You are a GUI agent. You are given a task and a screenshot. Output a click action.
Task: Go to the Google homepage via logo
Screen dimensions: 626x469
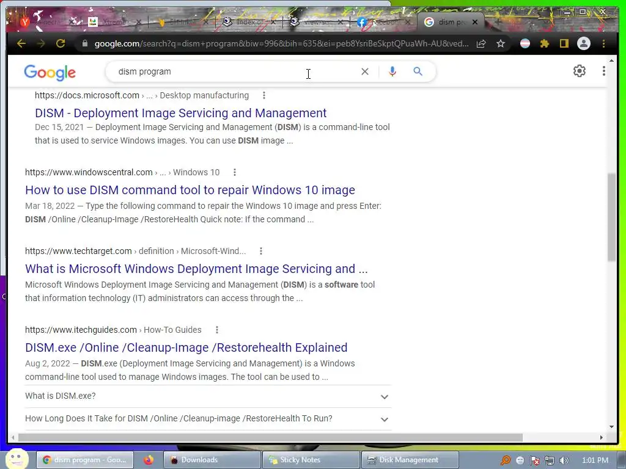pos(50,72)
